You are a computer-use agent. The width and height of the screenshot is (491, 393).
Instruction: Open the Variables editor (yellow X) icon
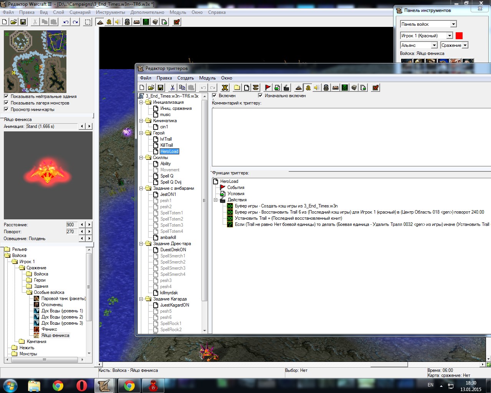pyautogui.click(x=225, y=88)
